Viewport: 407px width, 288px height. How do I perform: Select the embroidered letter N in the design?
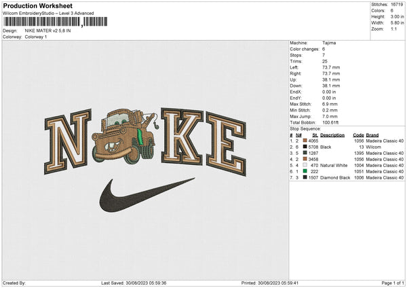coord(68,141)
